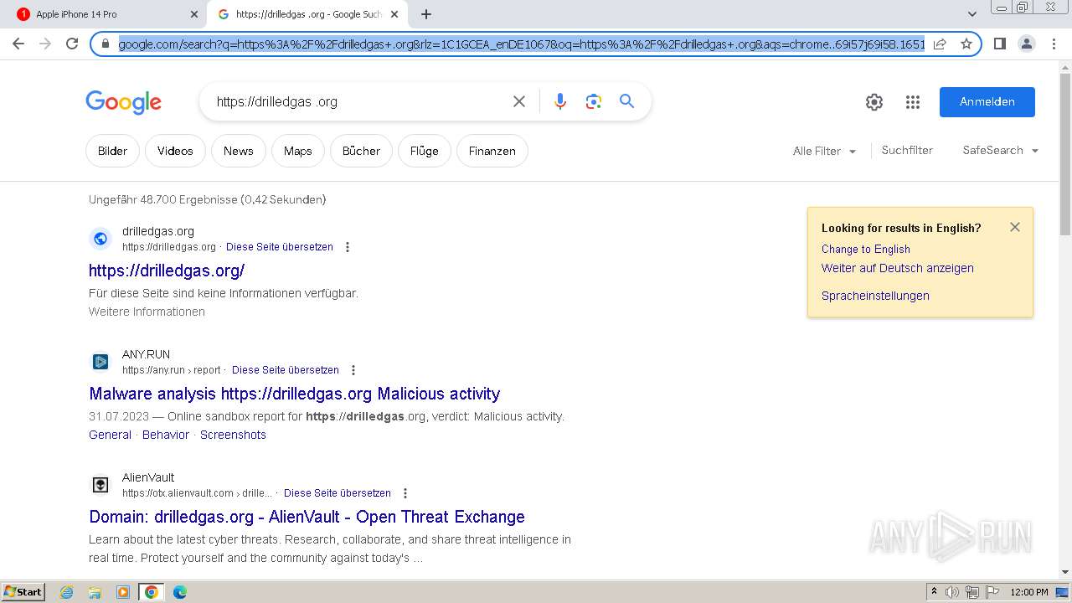
Task: Click the drilledgas.org globe favicon
Action: 100,239
